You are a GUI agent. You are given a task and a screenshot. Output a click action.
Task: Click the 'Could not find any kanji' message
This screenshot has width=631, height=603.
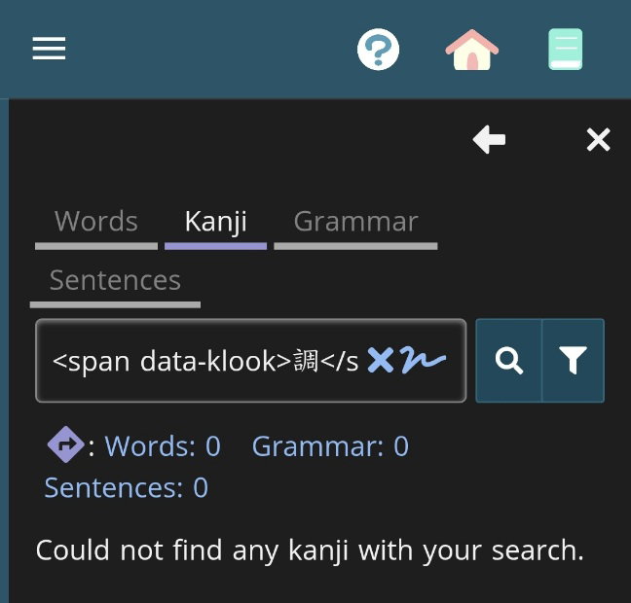(310, 550)
